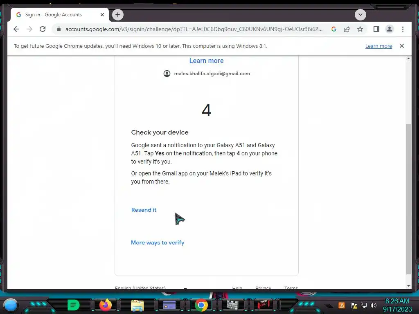Screen dimensions: 419x314
Task: Click the page vertical scrollbar thumb
Action: pos(408,199)
